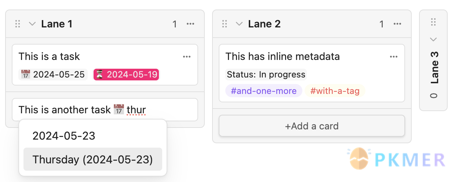Screen dimensions: 455x182
Task: Open the #with-a-tag tag
Action: (x=335, y=91)
